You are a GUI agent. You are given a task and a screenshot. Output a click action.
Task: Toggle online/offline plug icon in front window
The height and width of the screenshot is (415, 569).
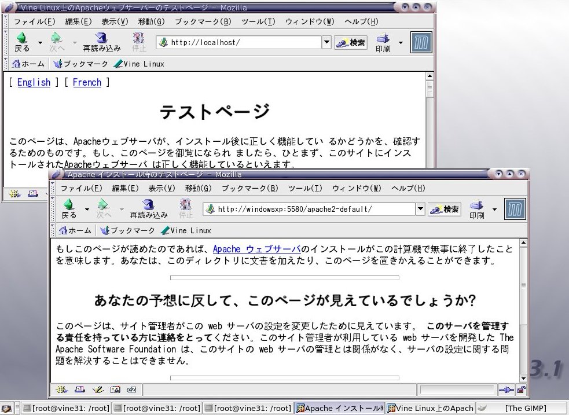[506, 390]
